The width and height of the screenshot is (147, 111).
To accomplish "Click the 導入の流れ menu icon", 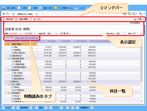I will [4, 8].
